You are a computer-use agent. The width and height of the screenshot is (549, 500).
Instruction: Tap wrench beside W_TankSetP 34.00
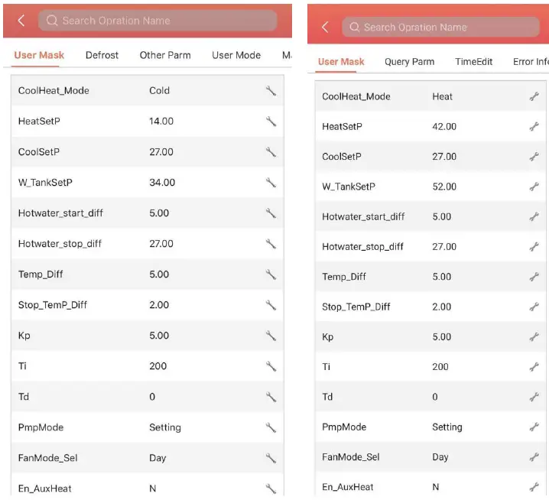271,183
